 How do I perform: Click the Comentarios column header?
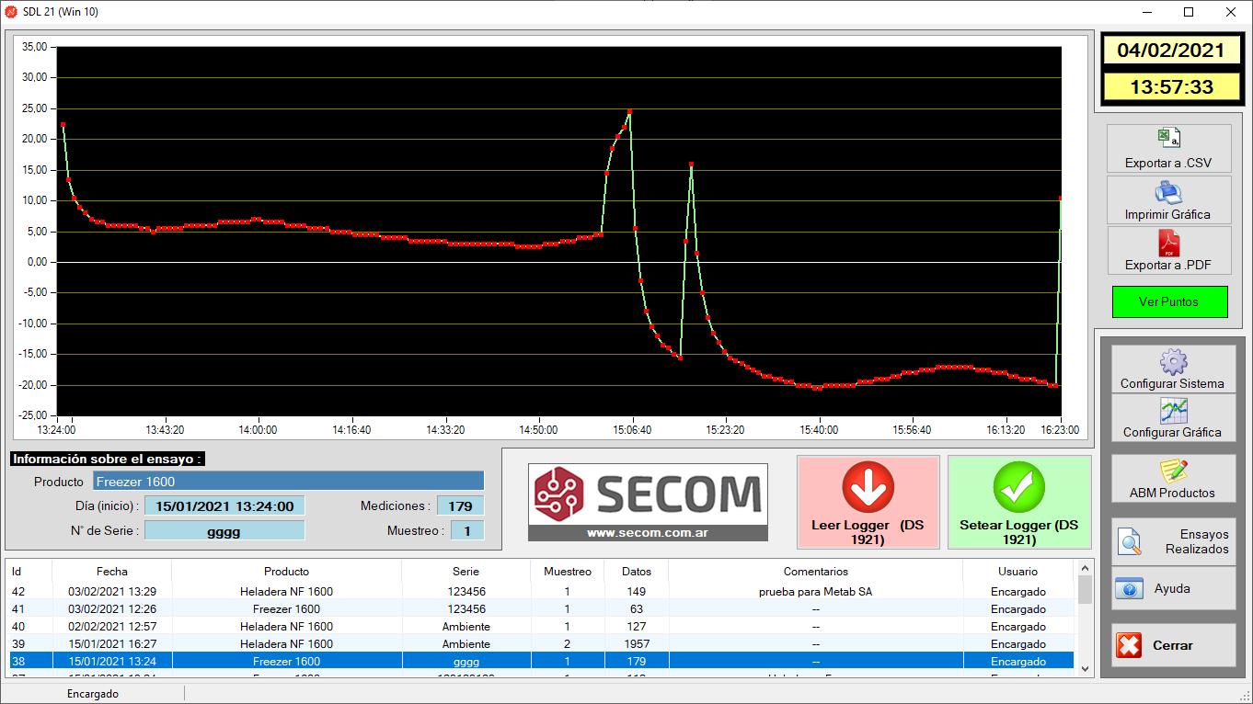point(815,572)
